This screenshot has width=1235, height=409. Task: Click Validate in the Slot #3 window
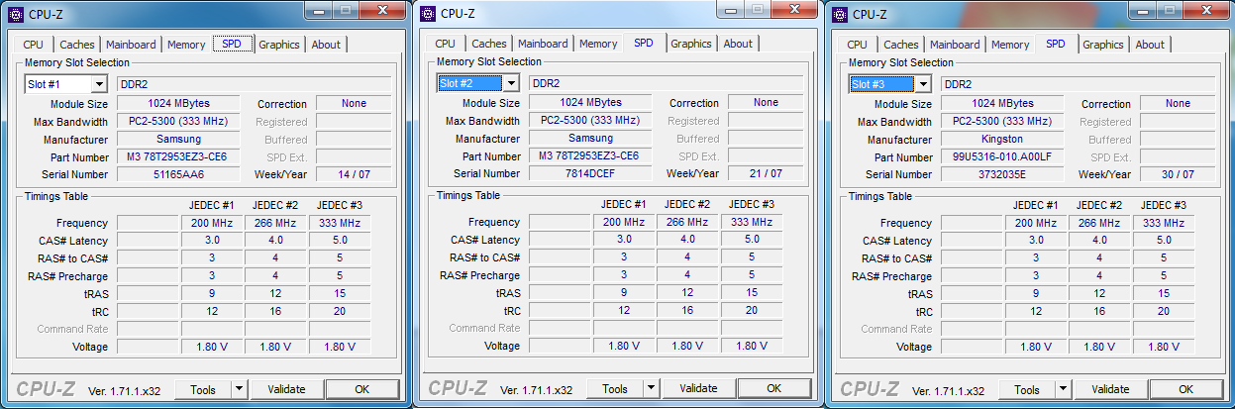point(1110,389)
